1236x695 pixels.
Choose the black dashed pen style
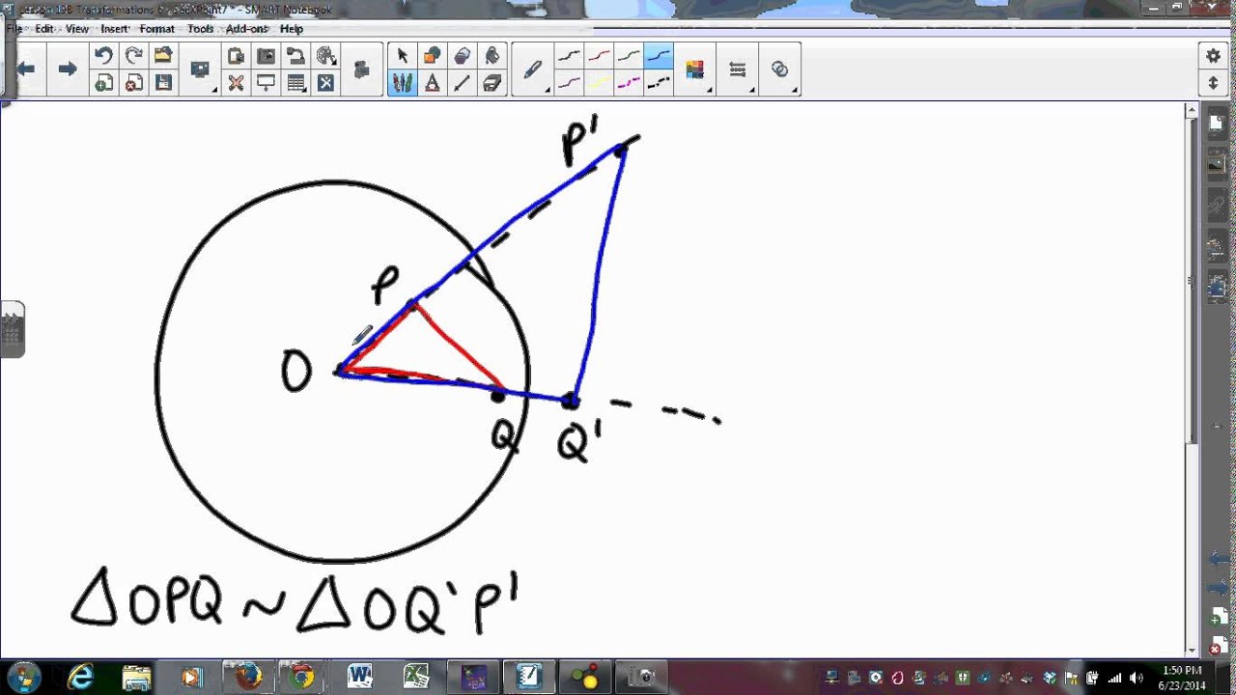660,83
